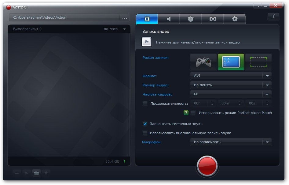The width and height of the screenshot is (289, 185).
Task: Open the settings gear tab
Action: 235,19
